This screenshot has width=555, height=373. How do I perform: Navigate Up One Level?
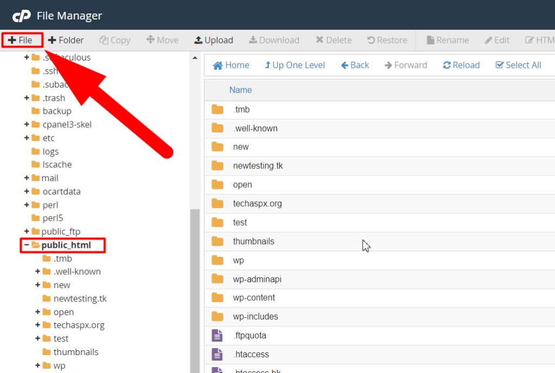295,65
